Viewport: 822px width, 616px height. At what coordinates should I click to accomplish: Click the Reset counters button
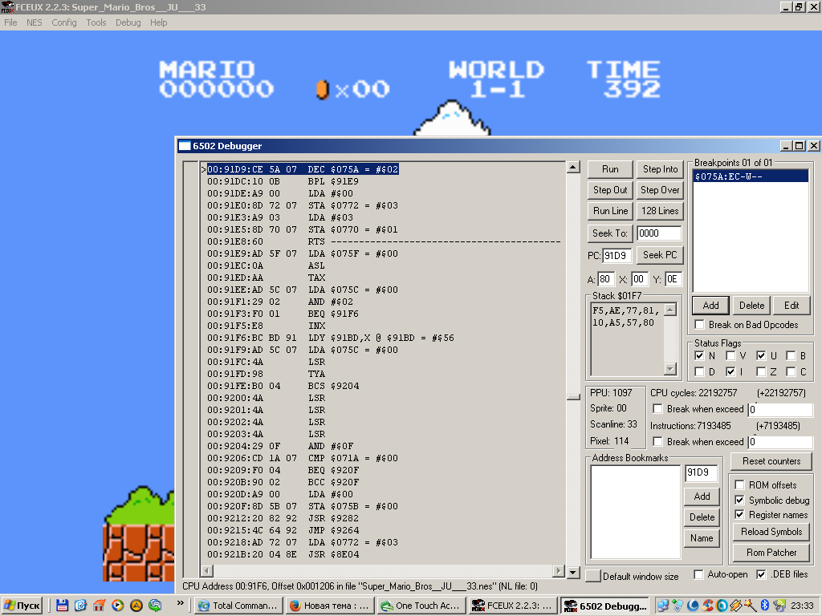pyautogui.click(x=771, y=461)
